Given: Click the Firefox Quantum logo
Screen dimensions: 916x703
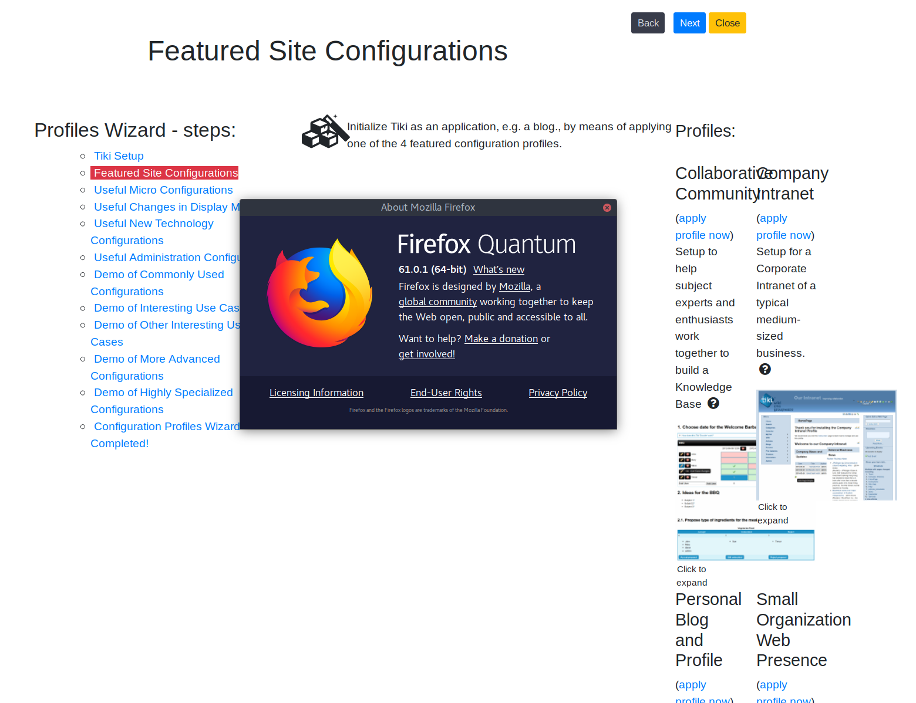Looking at the screenshot, I should coord(319,292).
